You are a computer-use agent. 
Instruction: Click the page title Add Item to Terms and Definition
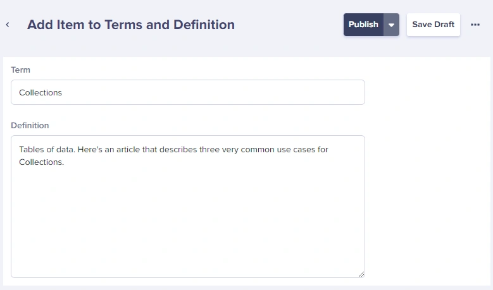131,25
